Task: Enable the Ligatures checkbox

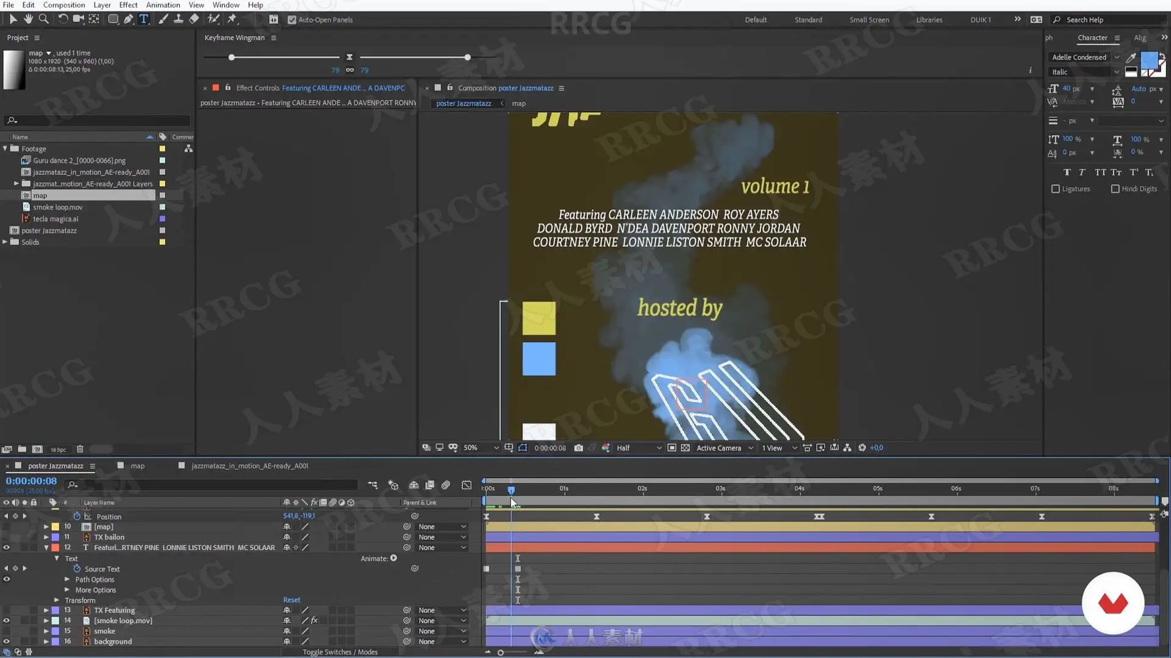Action: 1056,189
